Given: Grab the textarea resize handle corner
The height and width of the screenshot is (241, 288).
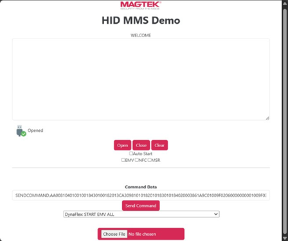Looking at the screenshot, I should click(267, 118).
